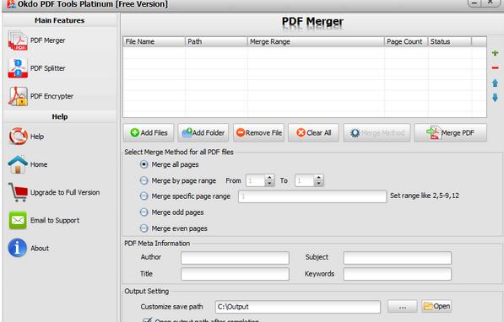Viewport: 504px width, 322px height.
Task: Move file up with the blue up arrow
Action: click(x=495, y=83)
